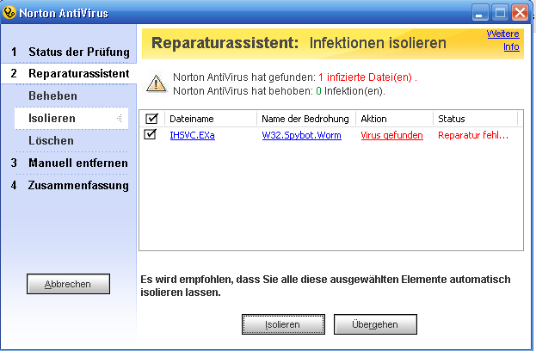This screenshot has width=536, height=351.
Task: Maximize the Norton AntiVirus window
Action: tap(500, 13)
